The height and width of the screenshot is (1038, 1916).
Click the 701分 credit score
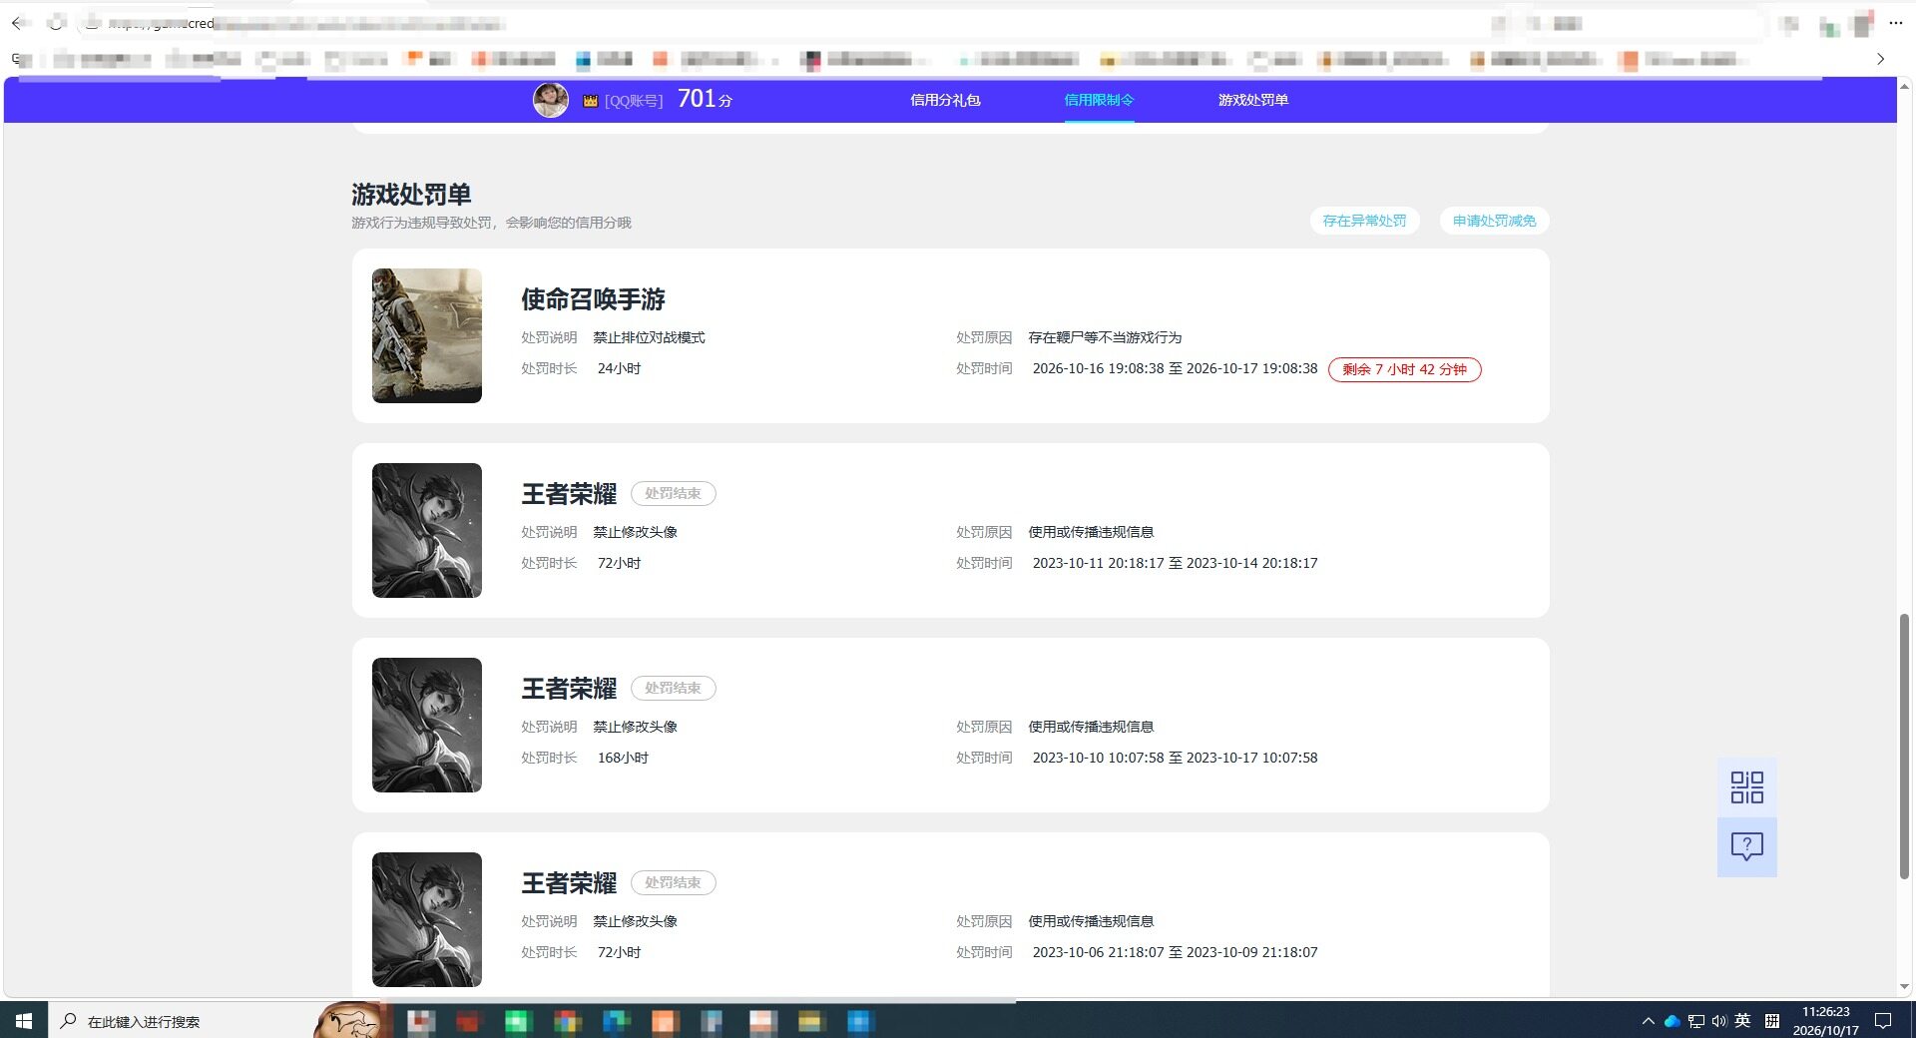[705, 99]
